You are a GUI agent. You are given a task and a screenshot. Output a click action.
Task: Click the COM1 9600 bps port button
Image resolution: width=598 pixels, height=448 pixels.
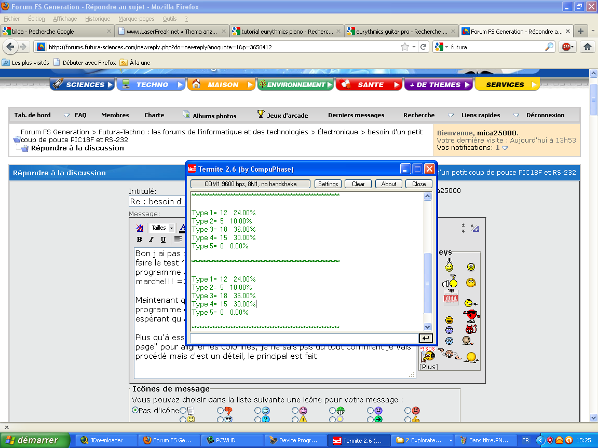[x=250, y=184]
